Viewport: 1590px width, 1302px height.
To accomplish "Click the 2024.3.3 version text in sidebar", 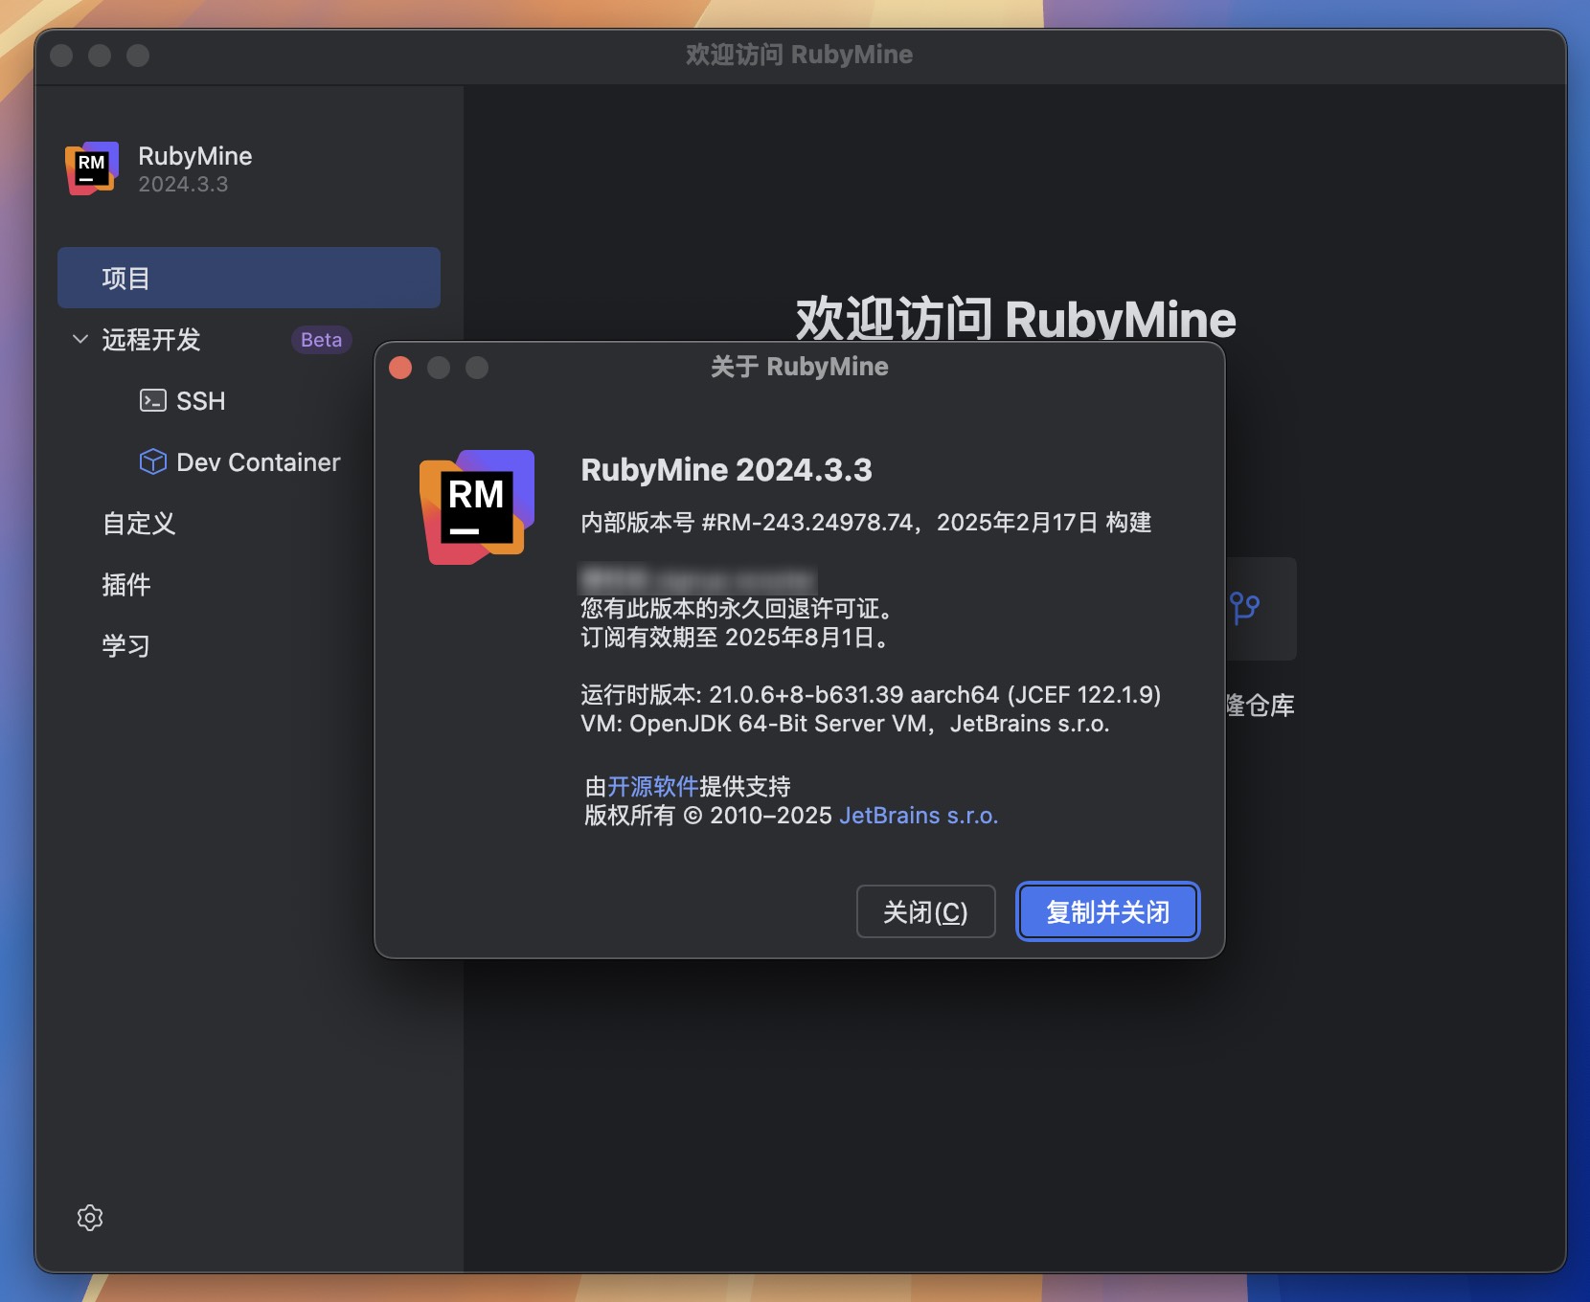I will tap(183, 184).
